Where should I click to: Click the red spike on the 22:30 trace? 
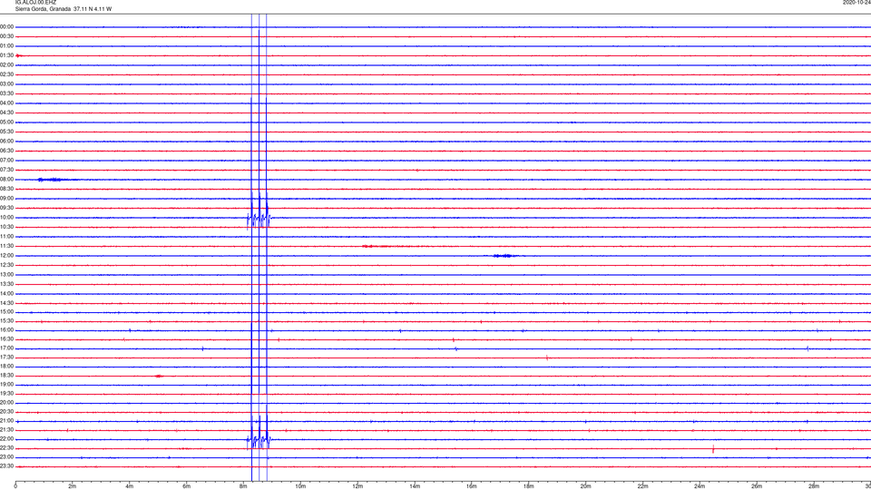coord(713,449)
